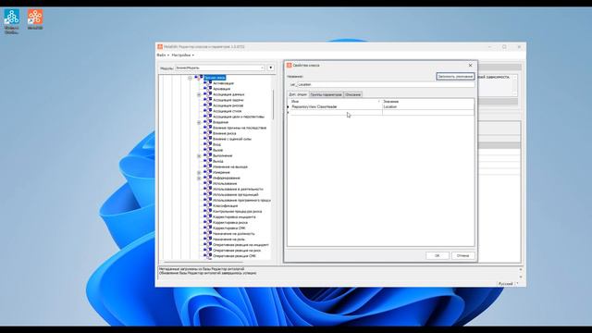Open the Русский language selector in status bar
This screenshot has height=333, width=592.
pyautogui.click(x=508, y=284)
